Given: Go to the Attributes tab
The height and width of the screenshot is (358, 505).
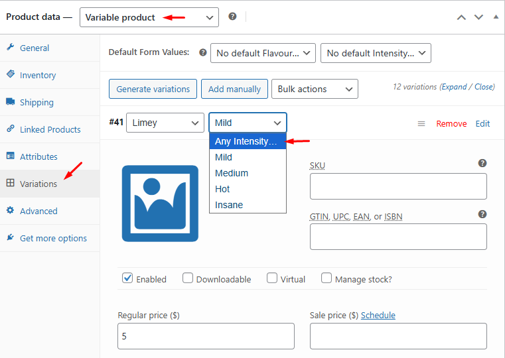Looking at the screenshot, I should pos(50,156).
